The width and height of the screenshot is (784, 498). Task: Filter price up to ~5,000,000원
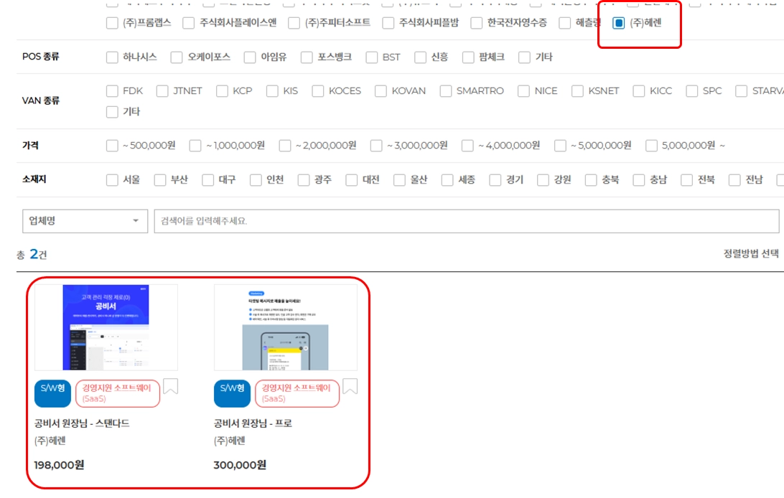(x=560, y=146)
